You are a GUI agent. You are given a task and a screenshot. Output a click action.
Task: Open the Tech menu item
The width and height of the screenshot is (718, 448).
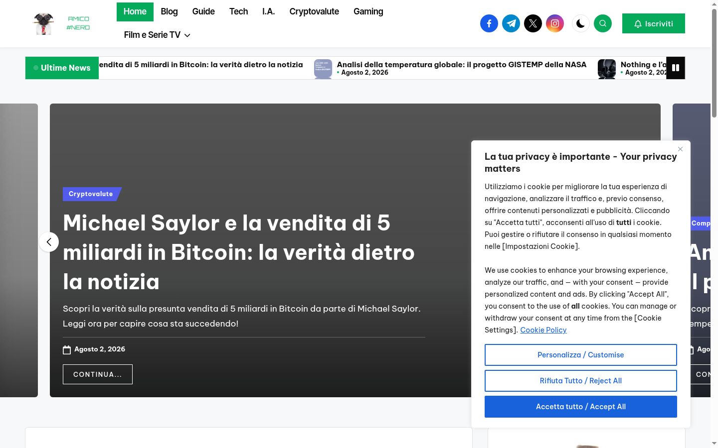tap(238, 11)
